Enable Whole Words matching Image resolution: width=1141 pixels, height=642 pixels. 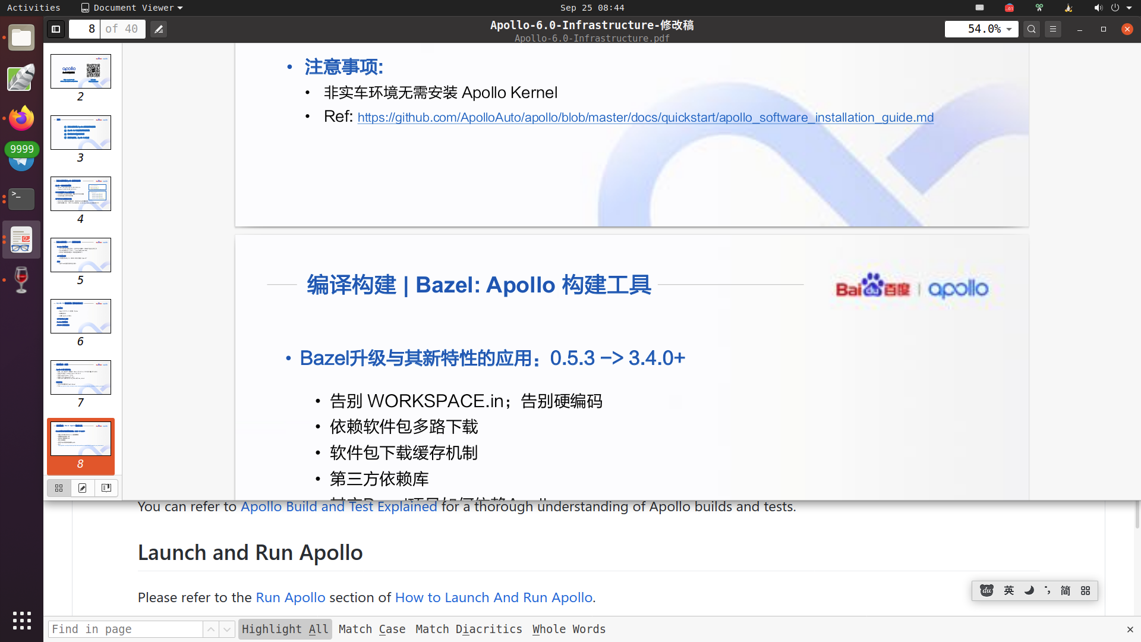pyautogui.click(x=568, y=629)
